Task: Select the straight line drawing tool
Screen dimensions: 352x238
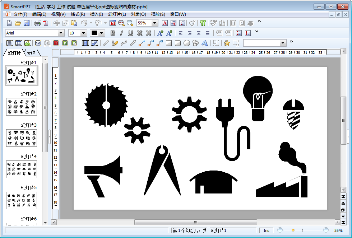Action: tap(106, 43)
